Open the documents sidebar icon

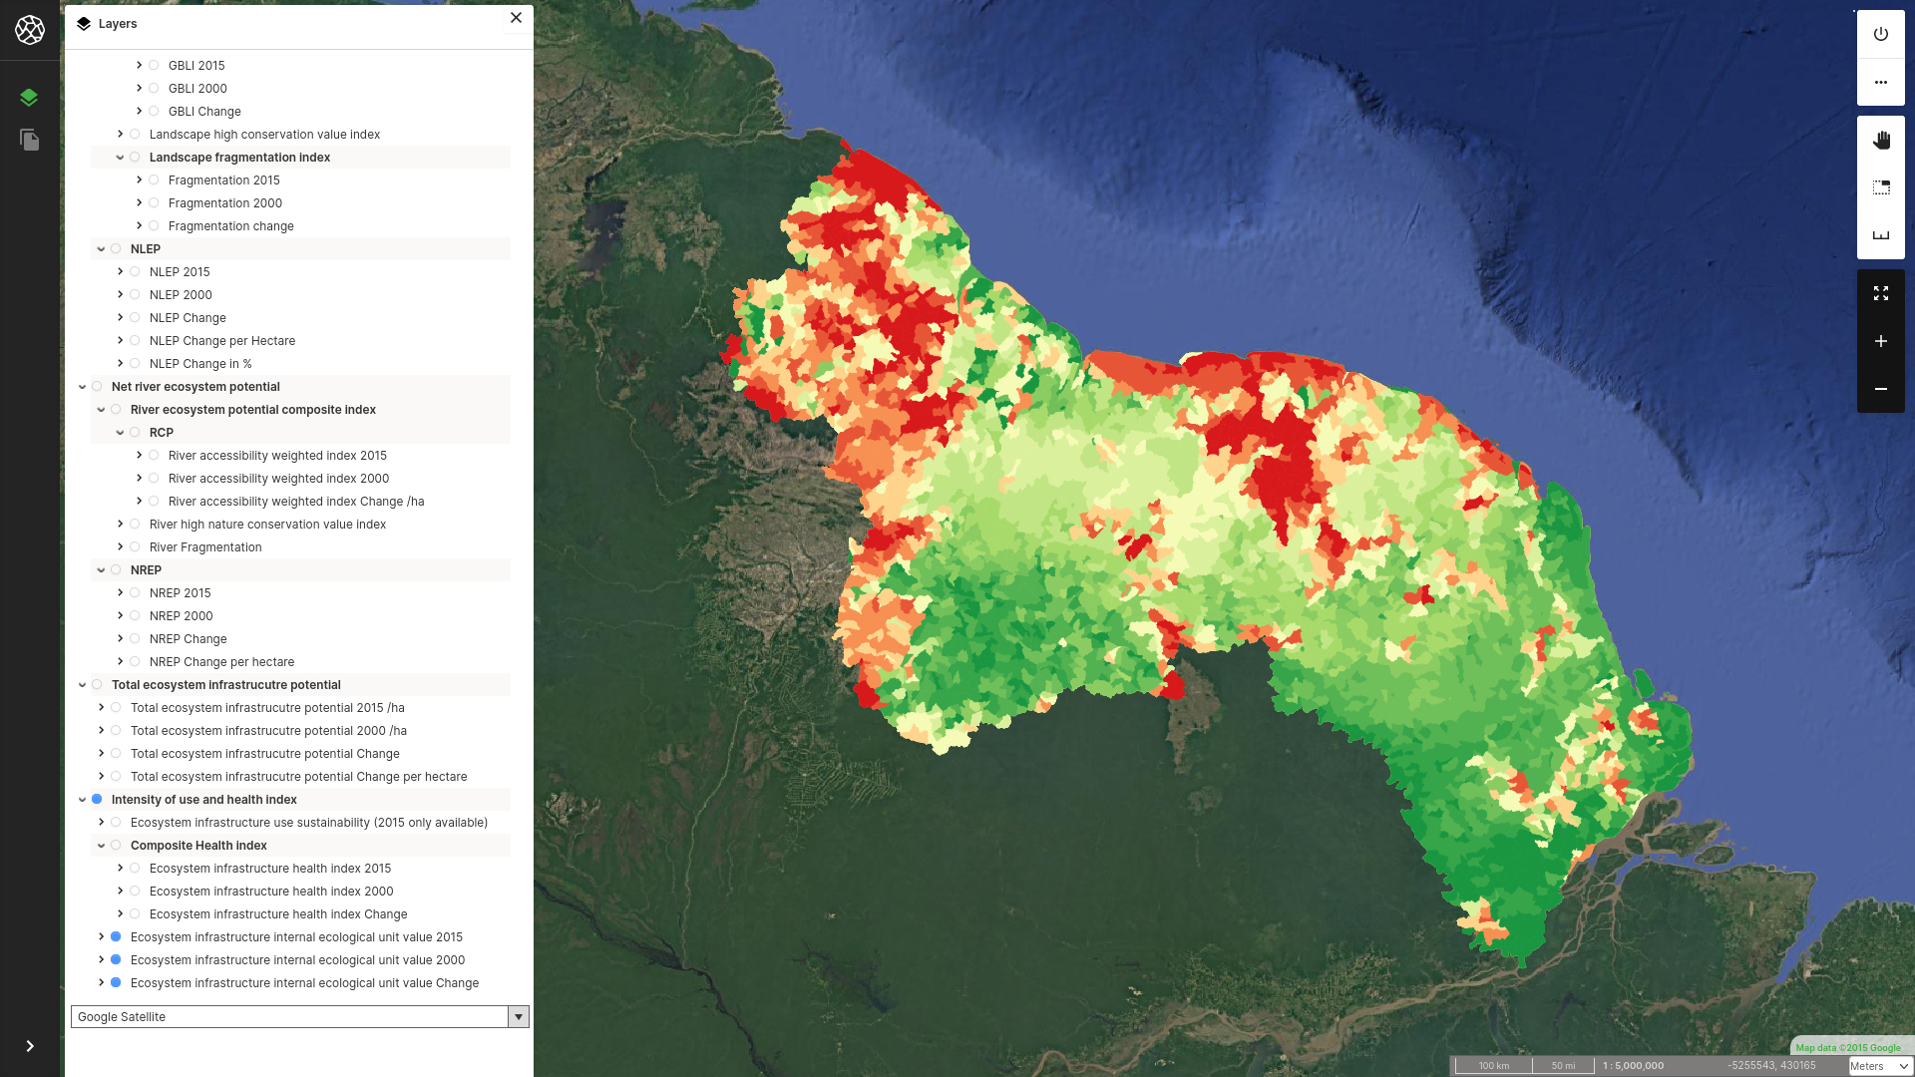click(29, 140)
